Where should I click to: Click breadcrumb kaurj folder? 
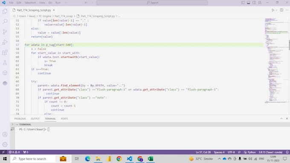(32, 16)
